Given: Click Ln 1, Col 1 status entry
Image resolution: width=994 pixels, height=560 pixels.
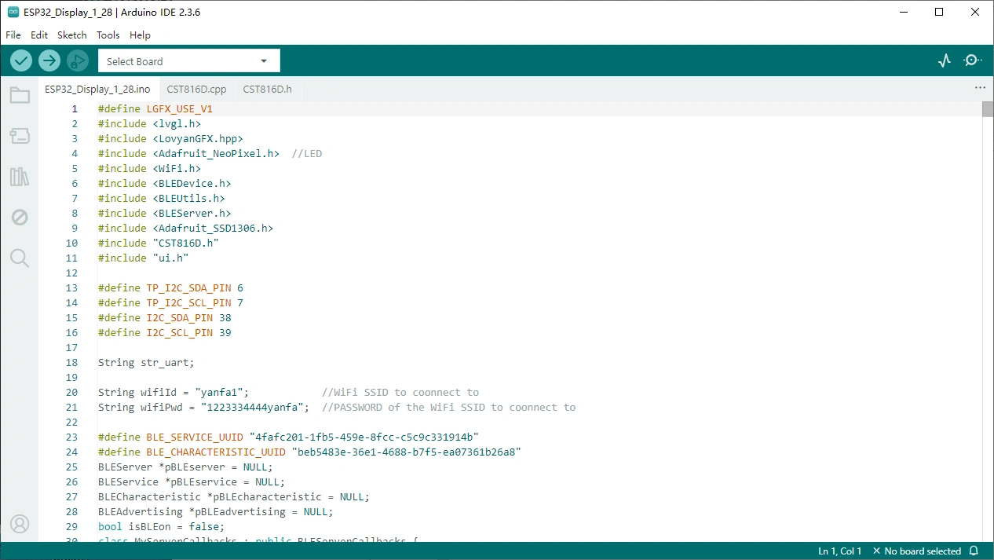Looking at the screenshot, I should [840, 551].
